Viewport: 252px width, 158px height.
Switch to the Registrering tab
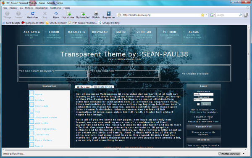point(103,87)
